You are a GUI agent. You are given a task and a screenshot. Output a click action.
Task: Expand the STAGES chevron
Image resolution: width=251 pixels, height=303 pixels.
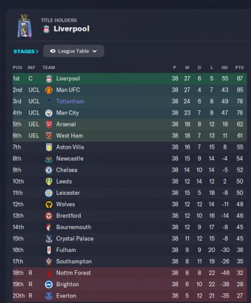37,52
